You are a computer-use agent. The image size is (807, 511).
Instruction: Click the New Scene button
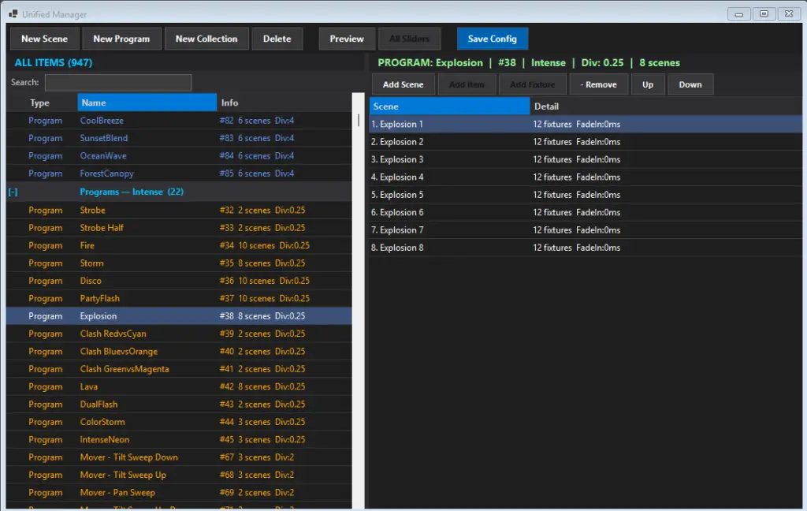coord(44,39)
